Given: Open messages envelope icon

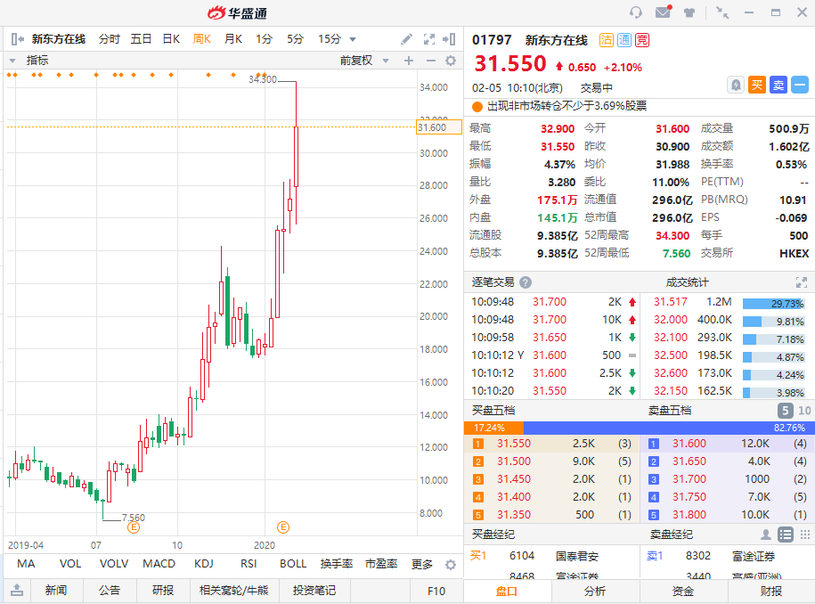Looking at the screenshot, I should pyautogui.click(x=664, y=12).
